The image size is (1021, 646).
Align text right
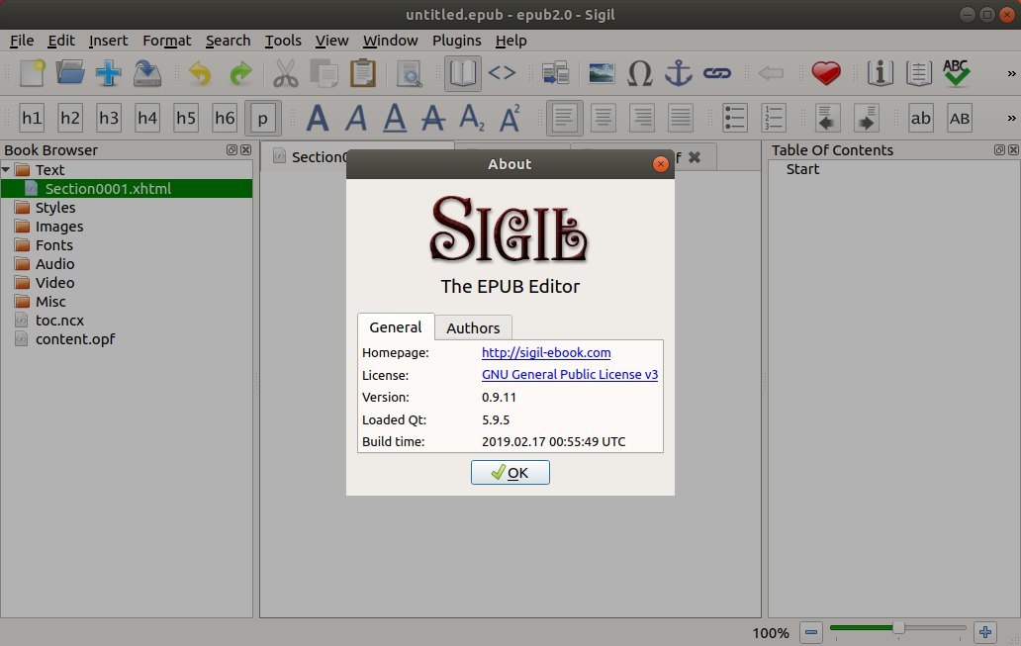click(642, 118)
